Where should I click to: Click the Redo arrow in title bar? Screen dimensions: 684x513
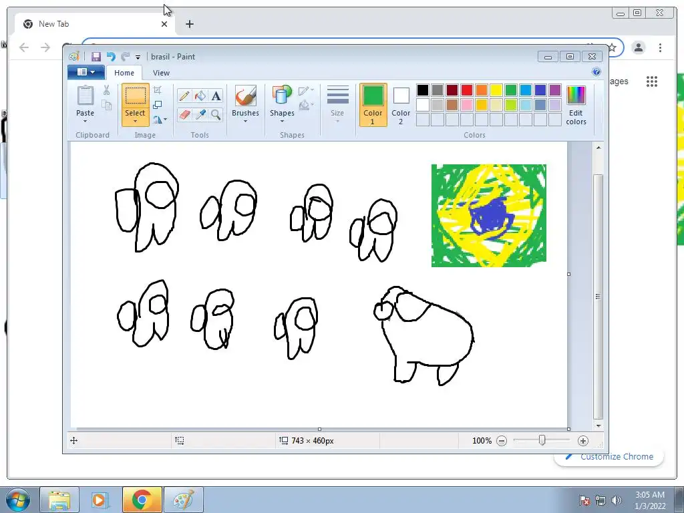[x=125, y=57]
